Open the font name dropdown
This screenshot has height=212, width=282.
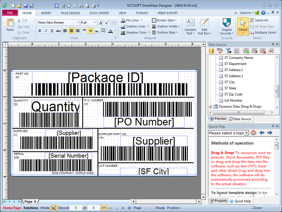point(78,23)
